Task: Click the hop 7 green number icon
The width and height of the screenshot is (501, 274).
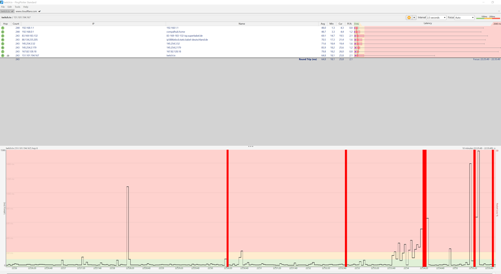Action: point(3,52)
